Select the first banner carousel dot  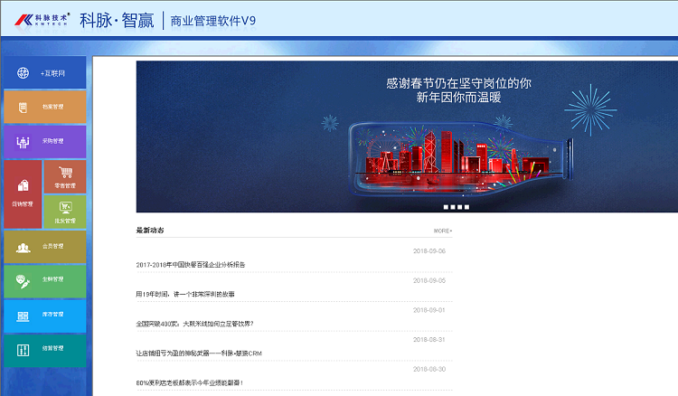(x=446, y=207)
